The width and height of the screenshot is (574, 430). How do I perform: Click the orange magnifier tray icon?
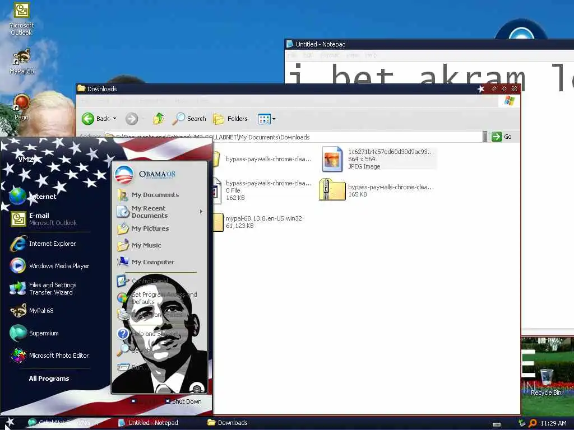tap(533, 423)
